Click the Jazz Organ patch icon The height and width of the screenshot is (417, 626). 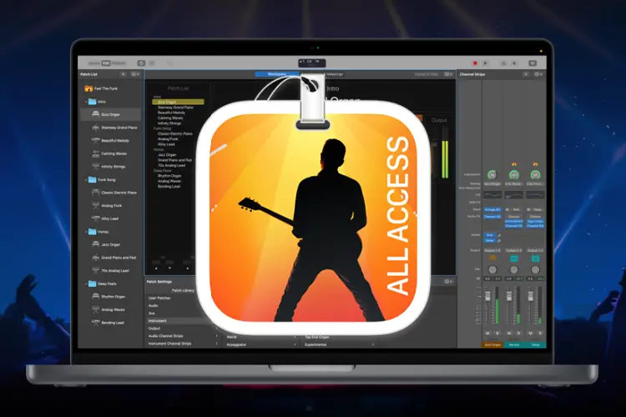point(95,244)
